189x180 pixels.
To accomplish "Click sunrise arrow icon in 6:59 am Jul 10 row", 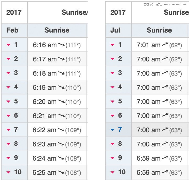I will (165, 172).
